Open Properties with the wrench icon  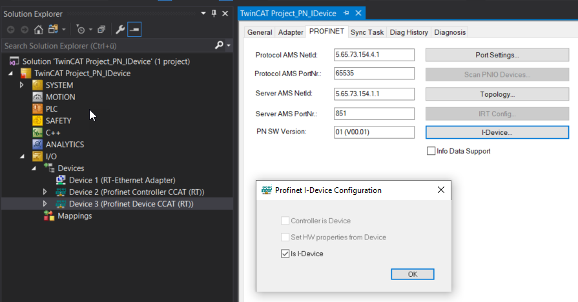tap(120, 30)
